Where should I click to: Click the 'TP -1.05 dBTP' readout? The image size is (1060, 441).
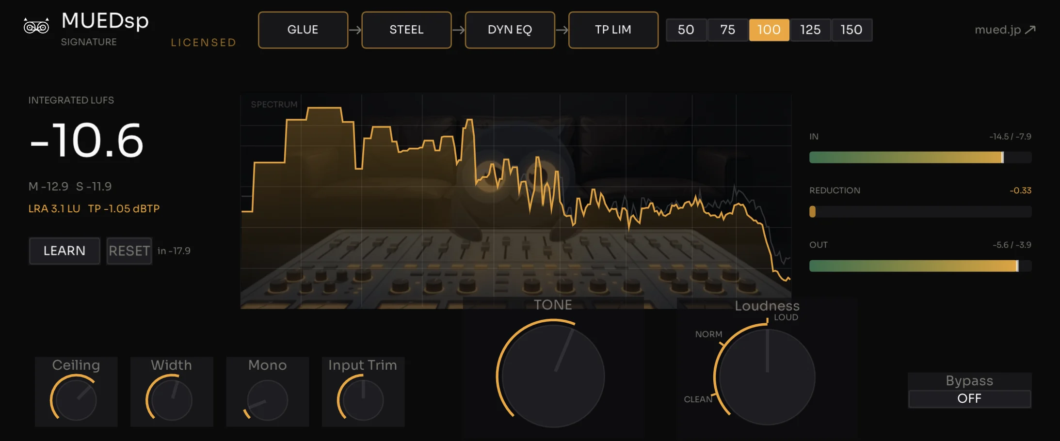click(x=124, y=209)
